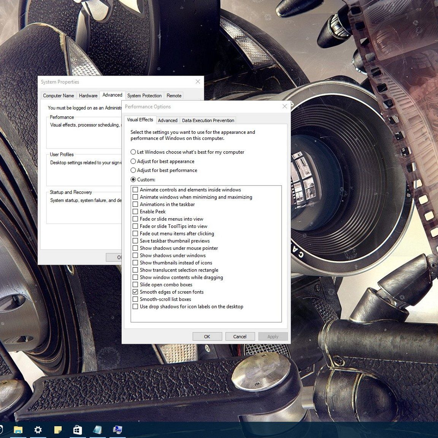Choose Adjust for best performance radio button

(x=133, y=170)
